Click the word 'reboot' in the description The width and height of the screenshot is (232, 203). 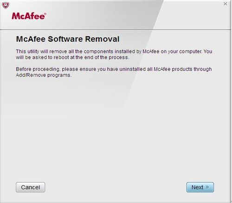coord(61,57)
